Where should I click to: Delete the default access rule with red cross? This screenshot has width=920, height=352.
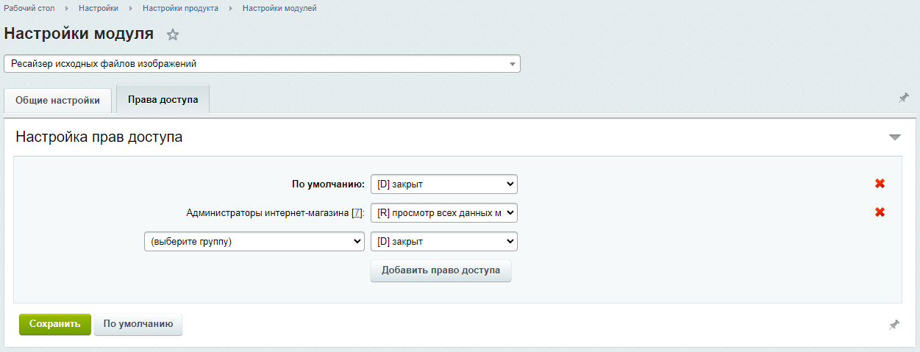(x=880, y=184)
